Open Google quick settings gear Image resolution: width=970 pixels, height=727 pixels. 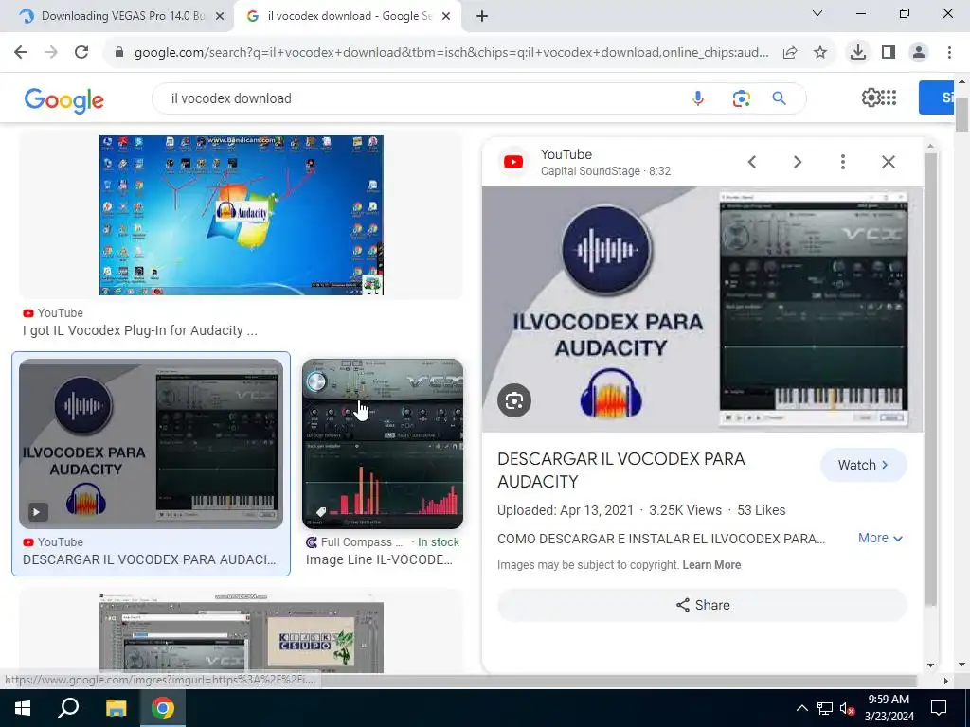point(871,98)
